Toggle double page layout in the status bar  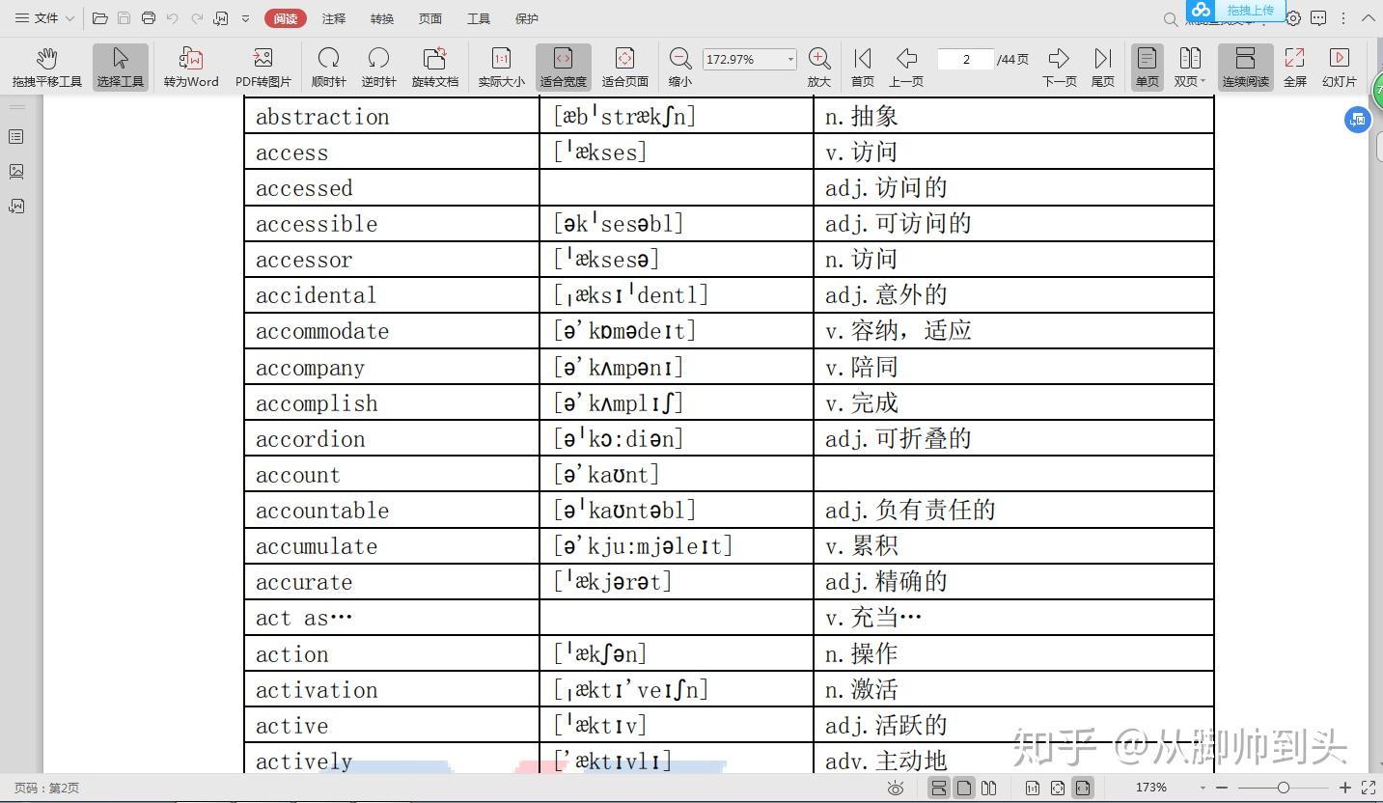[988, 789]
